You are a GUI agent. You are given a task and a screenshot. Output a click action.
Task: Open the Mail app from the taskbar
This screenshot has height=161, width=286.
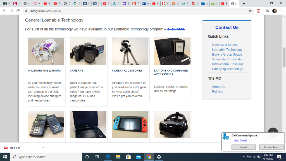coord(139,157)
